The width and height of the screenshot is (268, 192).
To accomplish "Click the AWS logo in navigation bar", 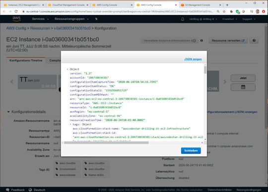I will tap(16, 19).
